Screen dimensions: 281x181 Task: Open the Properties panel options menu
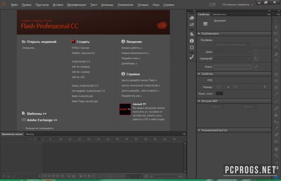click(269, 14)
